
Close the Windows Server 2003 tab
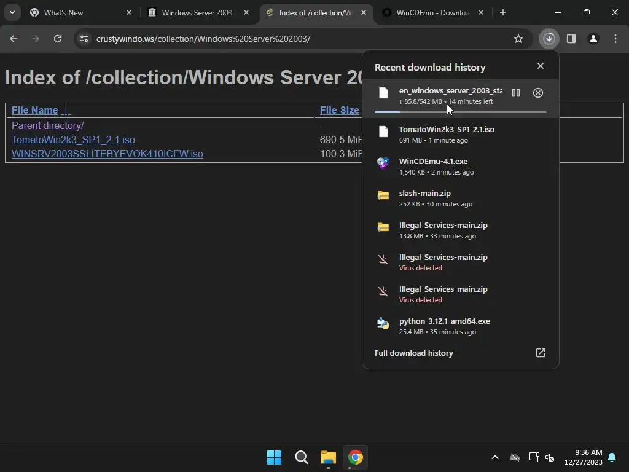[246, 13]
